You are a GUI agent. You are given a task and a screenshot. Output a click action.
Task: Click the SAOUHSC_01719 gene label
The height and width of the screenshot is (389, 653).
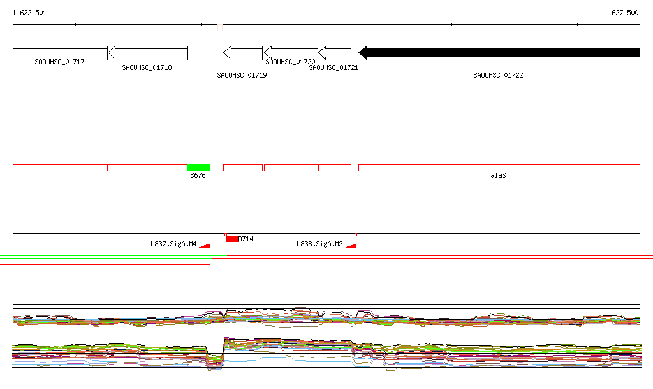(242, 75)
